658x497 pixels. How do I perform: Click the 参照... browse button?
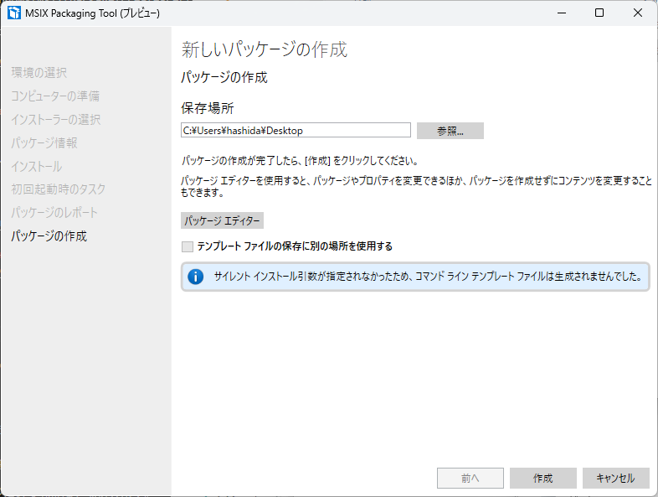[450, 131]
